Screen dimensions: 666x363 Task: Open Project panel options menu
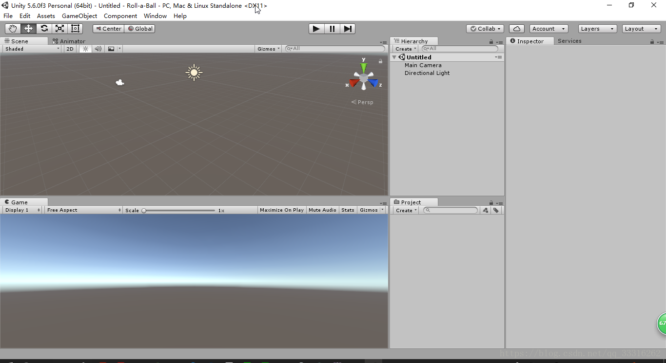coord(499,203)
